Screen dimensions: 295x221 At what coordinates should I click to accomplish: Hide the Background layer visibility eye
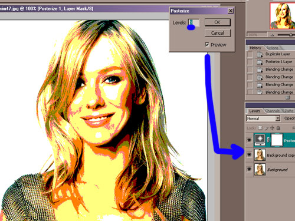pyautogui.click(x=249, y=169)
